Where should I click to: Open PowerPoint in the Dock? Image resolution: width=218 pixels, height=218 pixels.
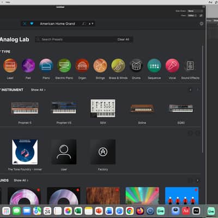click(99, 211)
